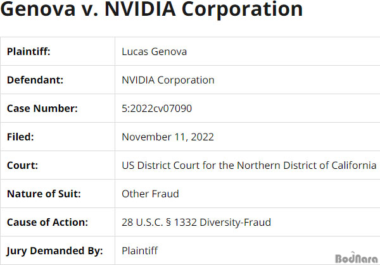Click the BodNara watermark logo

[x=356, y=257]
